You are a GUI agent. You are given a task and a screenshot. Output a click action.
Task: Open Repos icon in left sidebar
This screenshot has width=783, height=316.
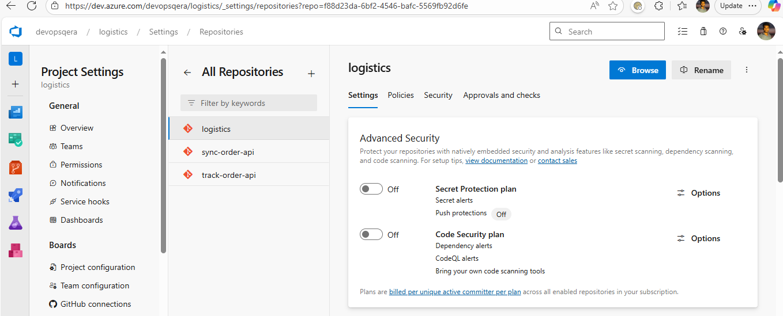[16, 167]
